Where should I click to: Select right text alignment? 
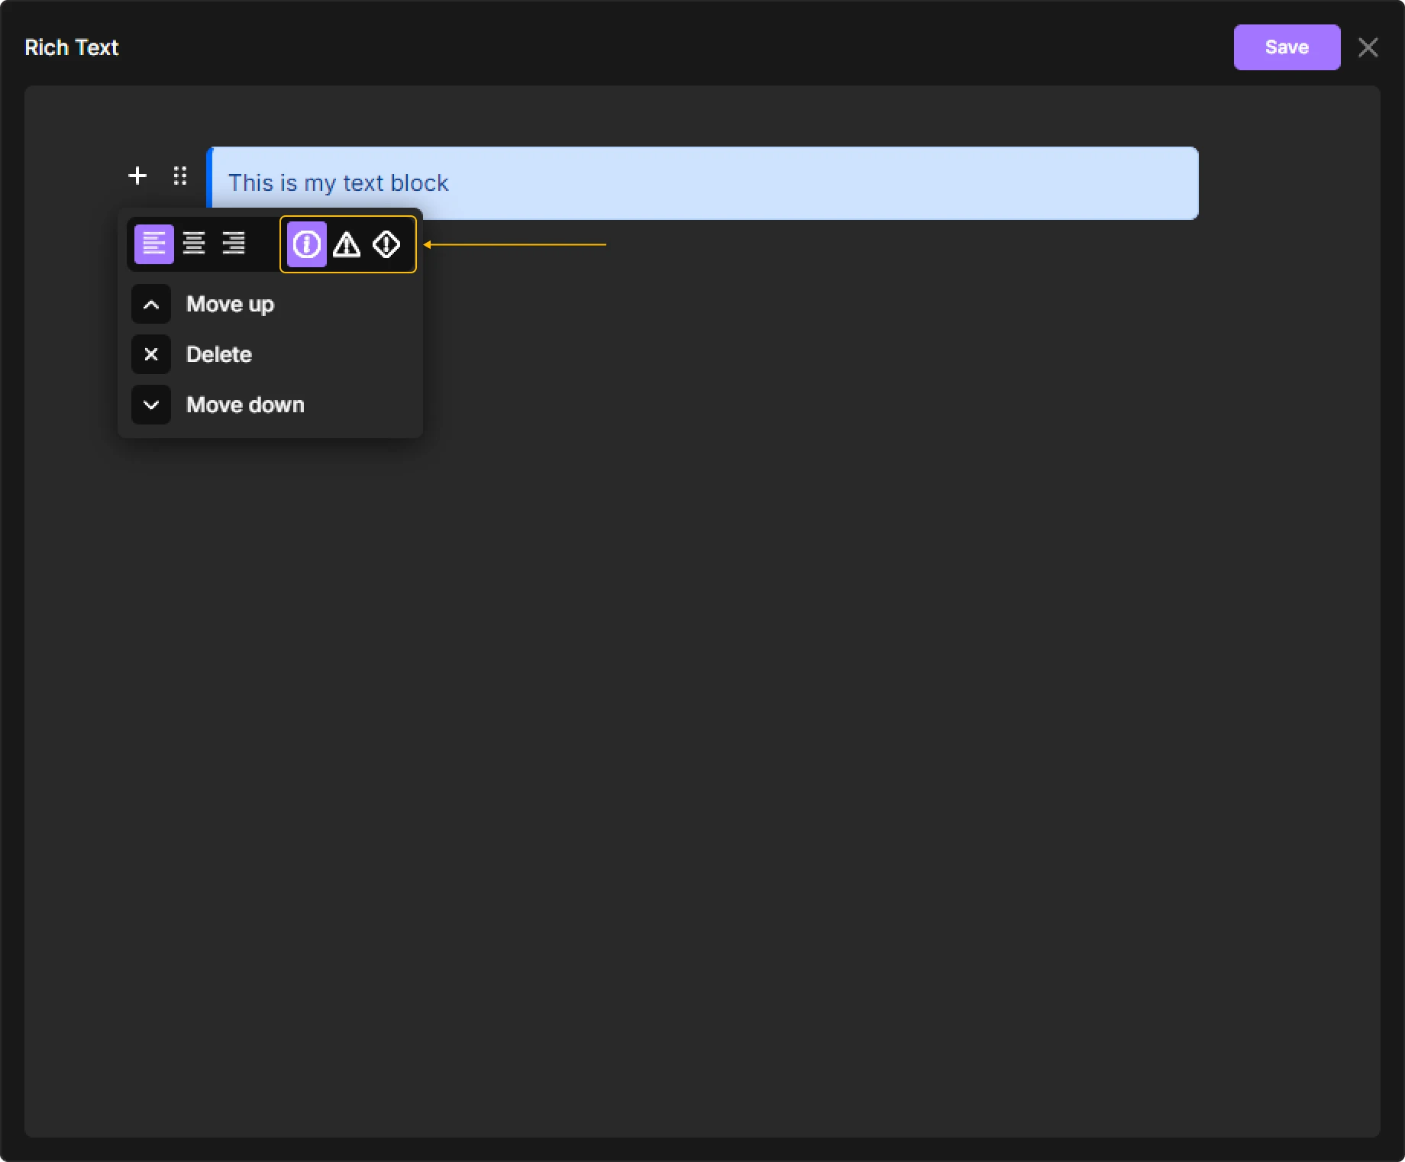coord(234,244)
